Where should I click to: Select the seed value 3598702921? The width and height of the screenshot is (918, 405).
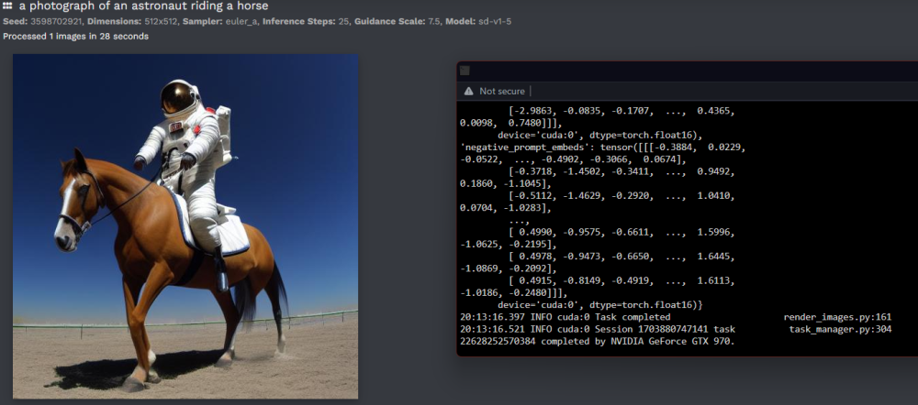tap(55, 22)
